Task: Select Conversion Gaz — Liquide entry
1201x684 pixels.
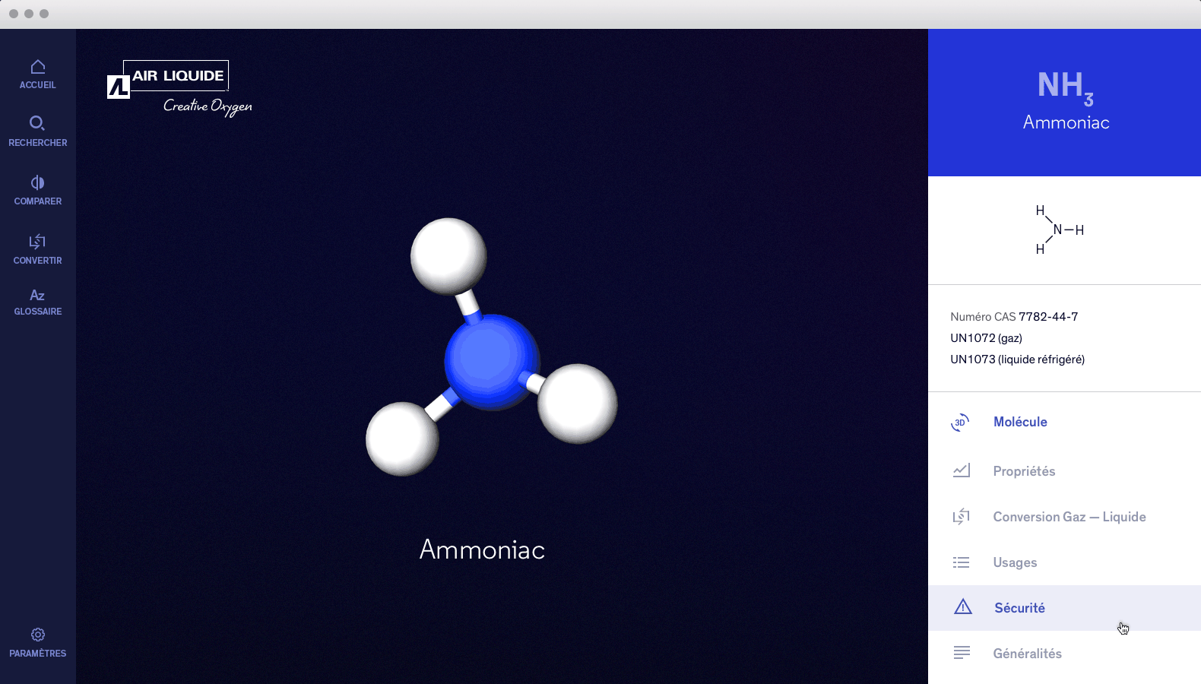Action: pyautogui.click(x=1069, y=517)
